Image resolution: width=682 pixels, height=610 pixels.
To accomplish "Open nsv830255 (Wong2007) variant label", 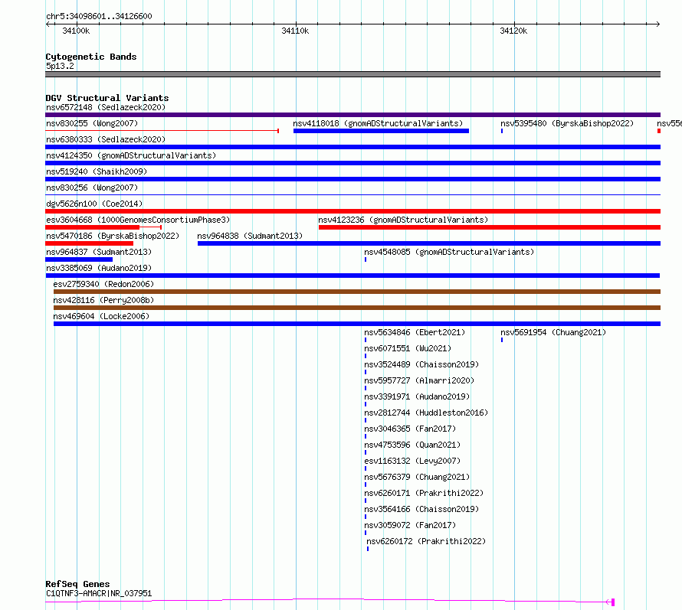I will [92, 123].
